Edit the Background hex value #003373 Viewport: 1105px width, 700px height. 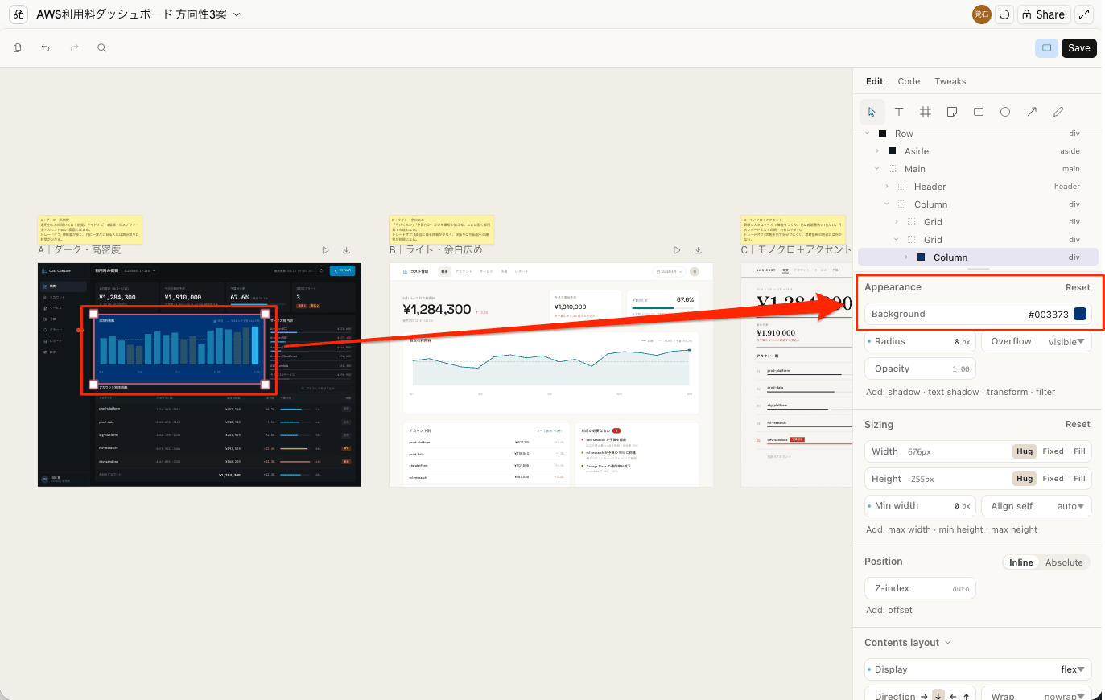click(x=1048, y=315)
